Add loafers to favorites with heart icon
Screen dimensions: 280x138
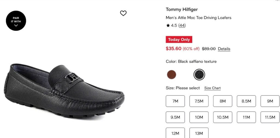coord(123,13)
